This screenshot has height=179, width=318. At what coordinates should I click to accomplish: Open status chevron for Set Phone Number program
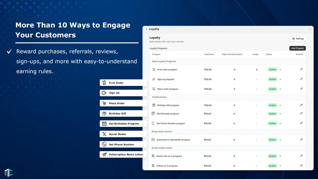click(x=280, y=123)
